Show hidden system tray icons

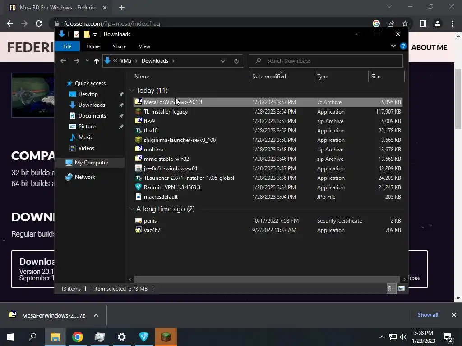[382, 337]
